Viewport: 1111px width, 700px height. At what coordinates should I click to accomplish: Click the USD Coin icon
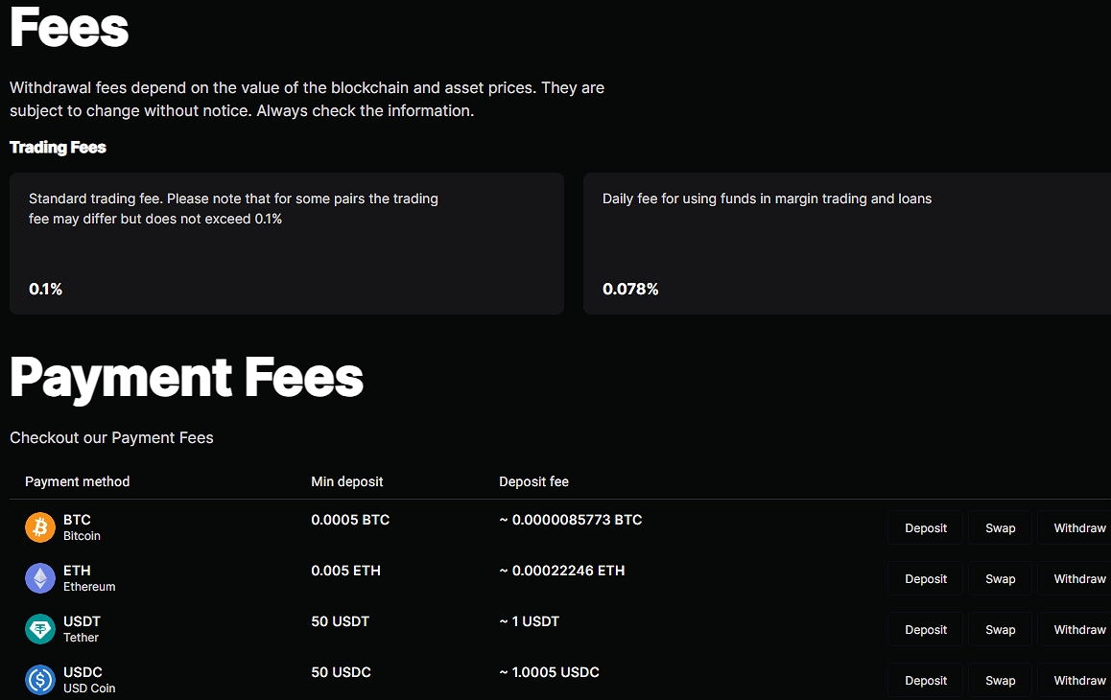40,680
